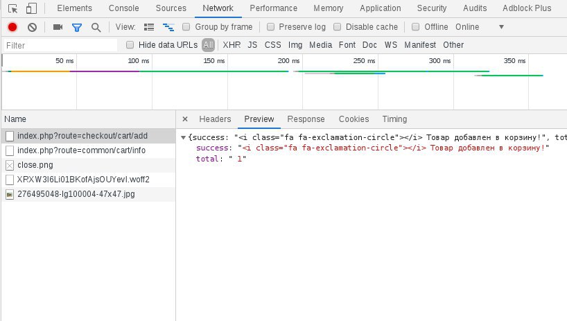
Task: Click the success property in JSON preview
Action: pos(212,148)
